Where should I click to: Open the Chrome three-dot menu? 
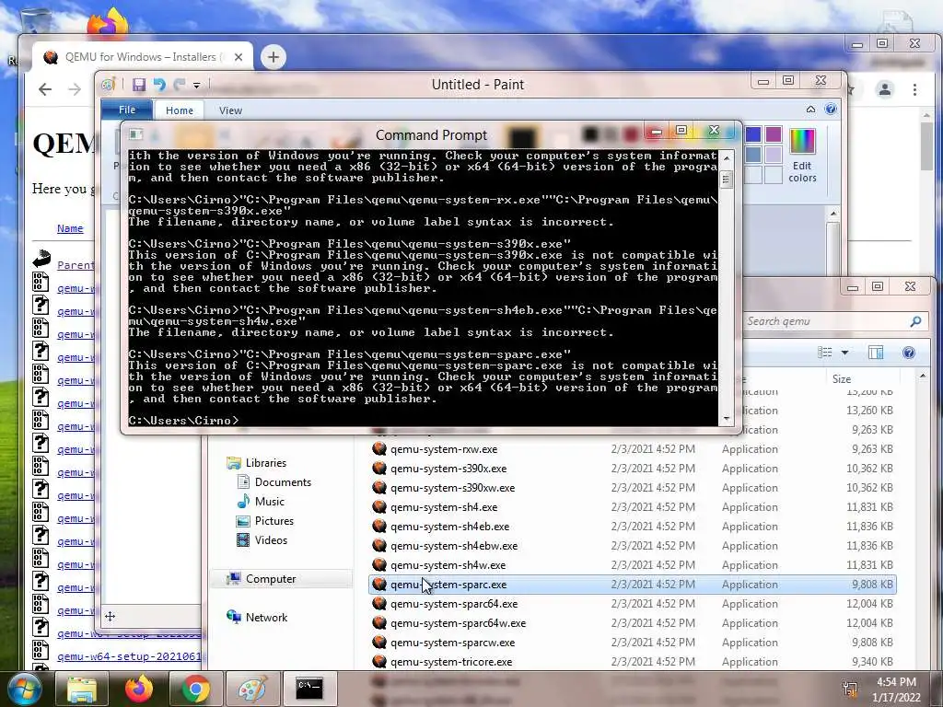(x=914, y=89)
